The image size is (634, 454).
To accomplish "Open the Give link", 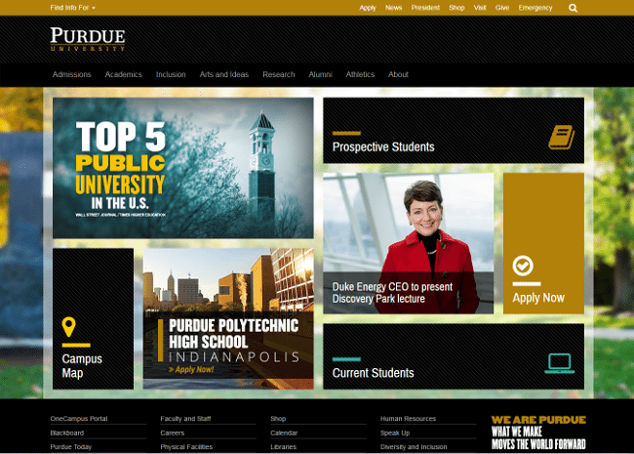I will [502, 8].
